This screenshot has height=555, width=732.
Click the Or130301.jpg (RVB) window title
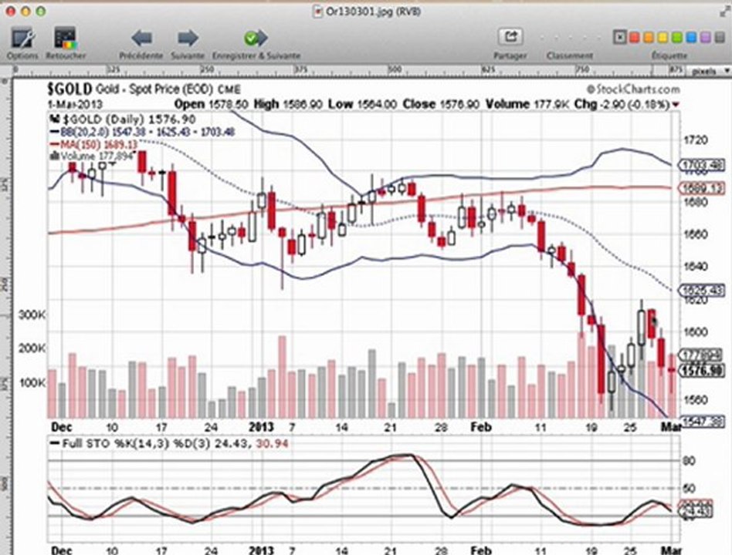tap(373, 12)
